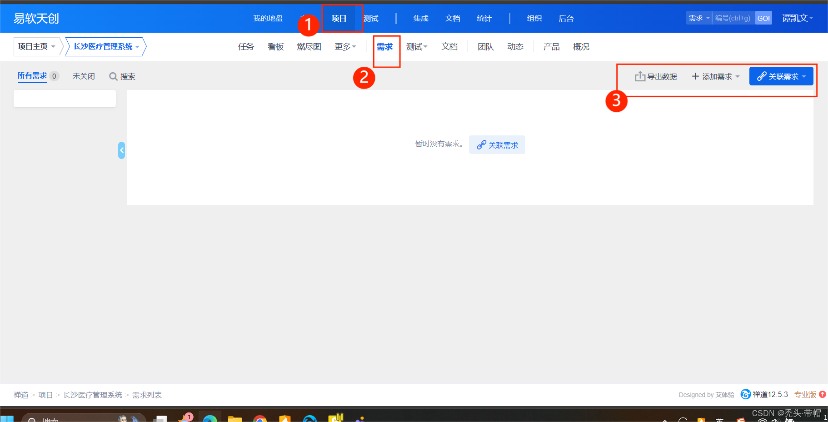Expand the 项目主页 dropdown
This screenshot has height=422, width=828.
tap(37, 47)
